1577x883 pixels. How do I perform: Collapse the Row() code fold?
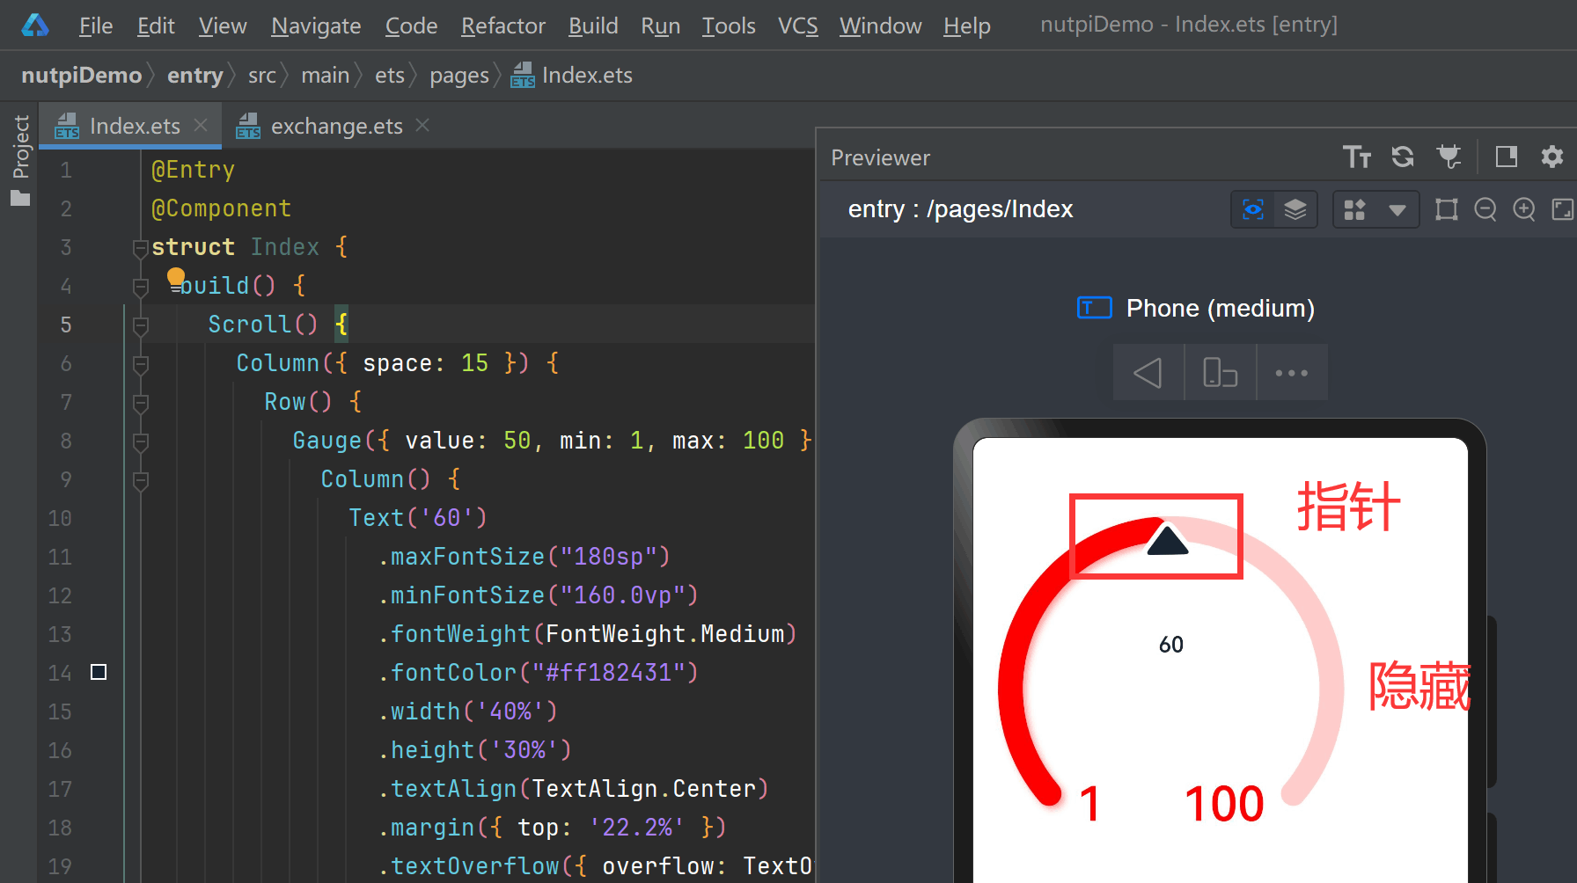click(140, 403)
